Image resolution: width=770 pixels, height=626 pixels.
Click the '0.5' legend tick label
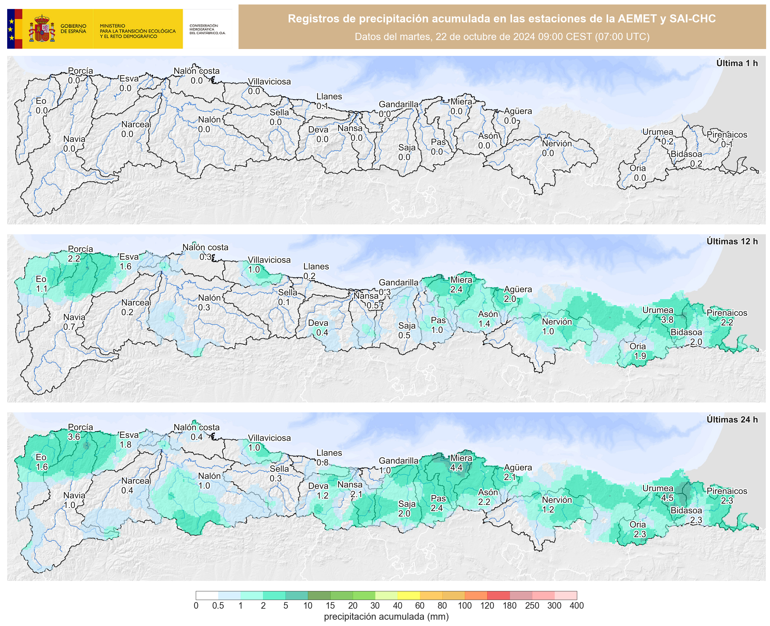point(218,606)
